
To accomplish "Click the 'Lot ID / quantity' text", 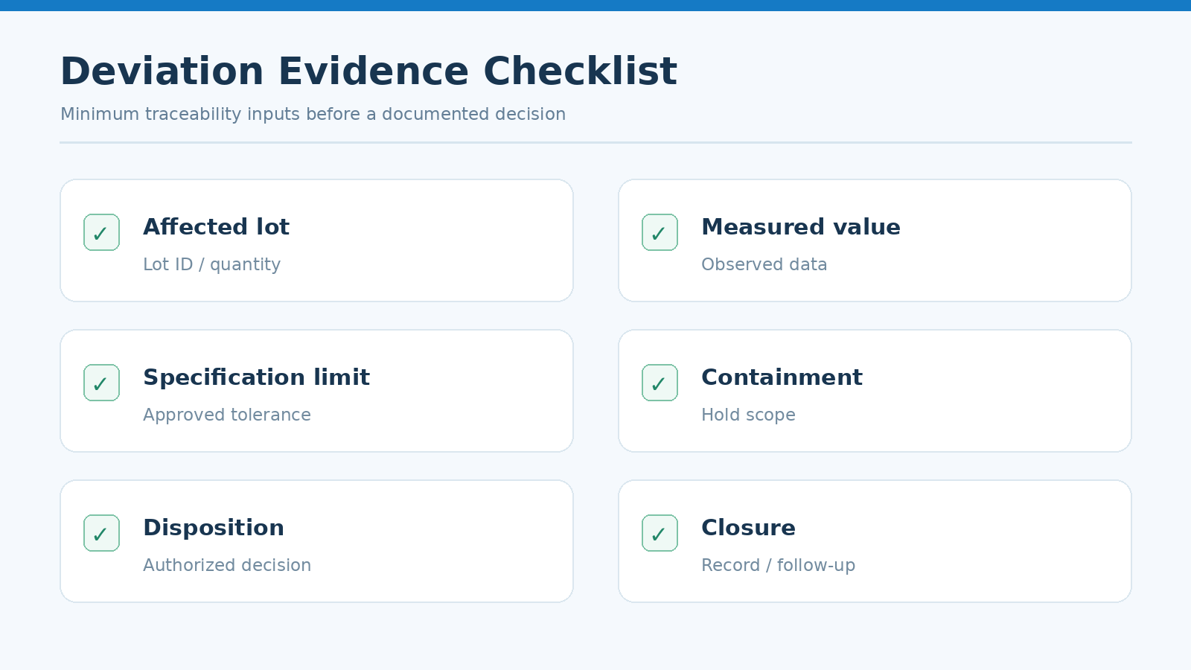I will (211, 265).
